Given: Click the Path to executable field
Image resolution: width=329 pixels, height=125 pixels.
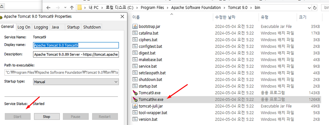Looking at the screenshot, I should click(x=62, y=72).
